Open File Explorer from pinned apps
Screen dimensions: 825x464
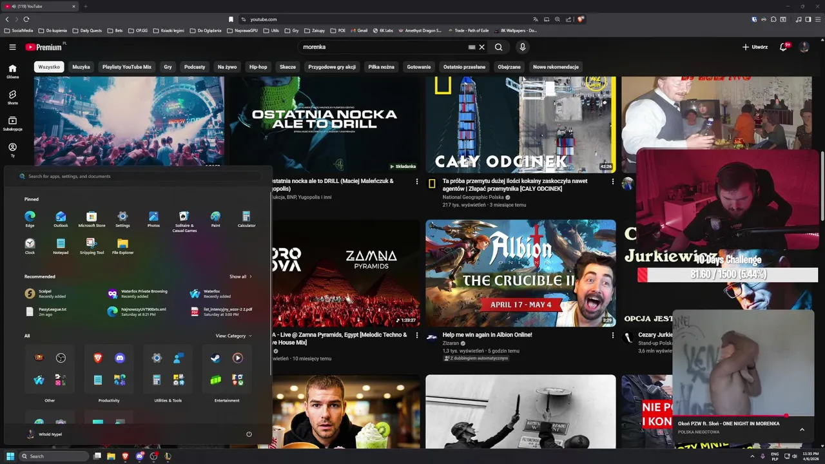(x=122, y=246)
